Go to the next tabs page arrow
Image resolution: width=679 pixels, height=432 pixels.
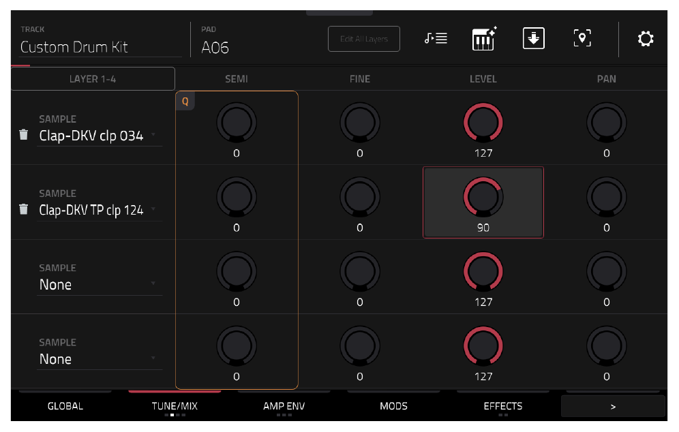click(x=613, y=407)
